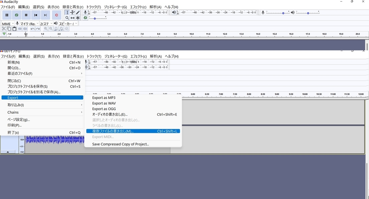Click the mixer toolbar microphone icon
Viewport: 369px width, 199px height.
(x=263, y=13)
